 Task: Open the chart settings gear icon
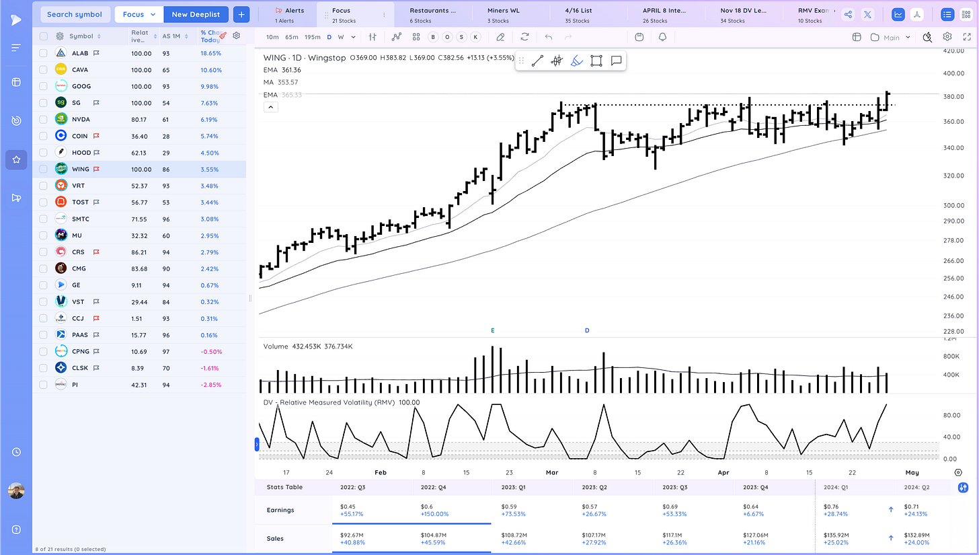[x=947, y=37]
